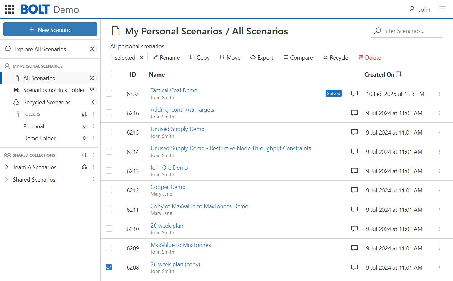Click recycle icon beside Team A Scenarios
The height and width of the screenshot is (281, 453).
[x=84, y=167]
